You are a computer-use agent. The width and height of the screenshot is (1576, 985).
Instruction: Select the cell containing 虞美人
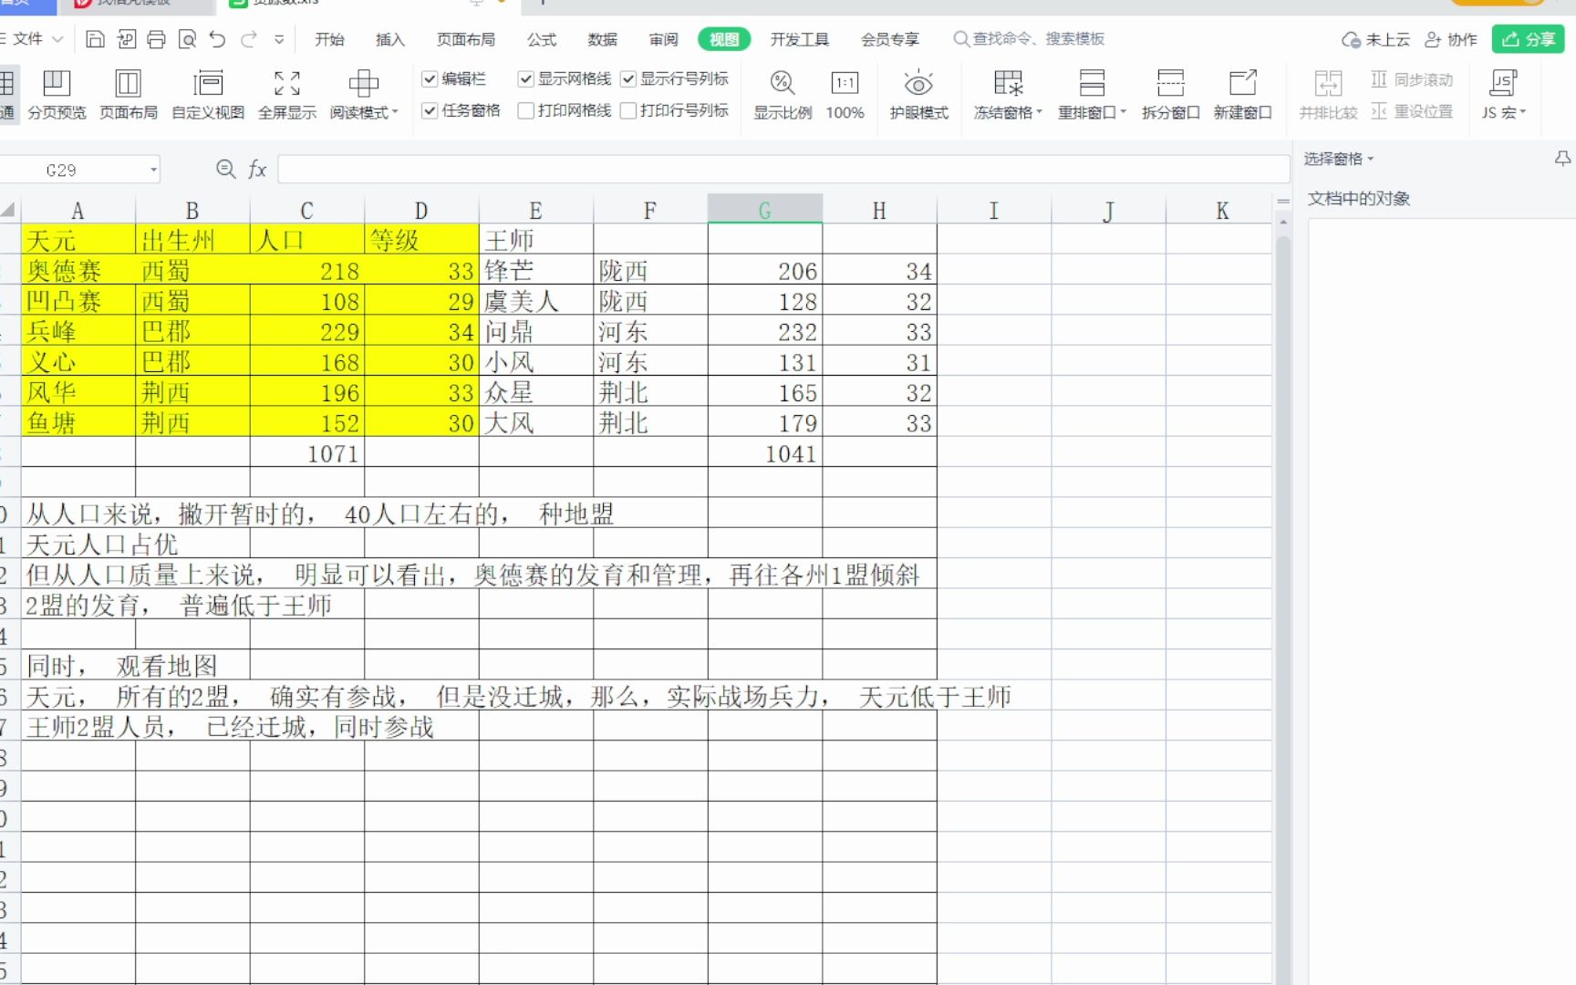535,301
